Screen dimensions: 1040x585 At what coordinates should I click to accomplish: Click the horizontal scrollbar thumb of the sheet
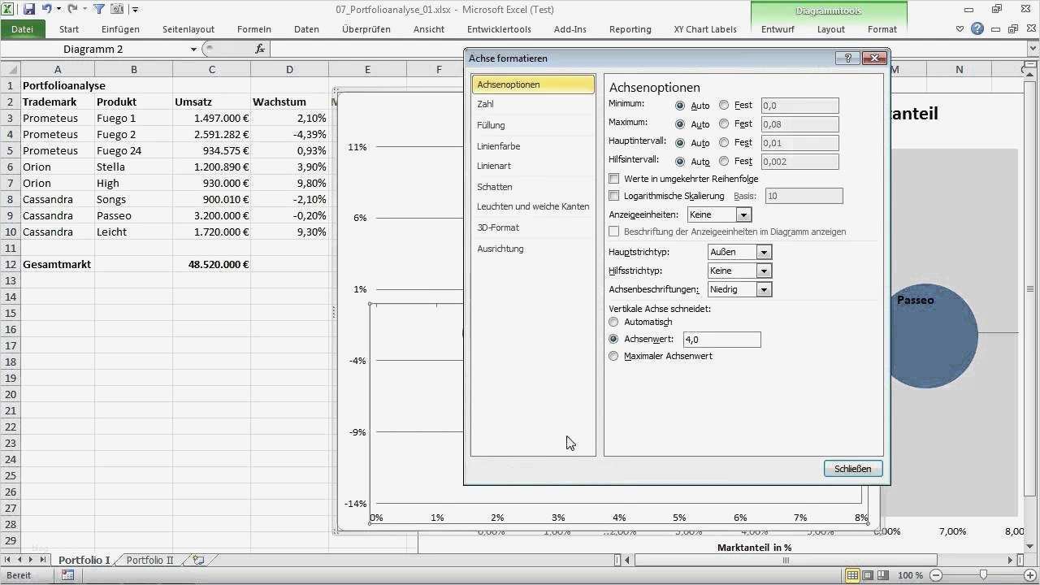coord(786,560)
